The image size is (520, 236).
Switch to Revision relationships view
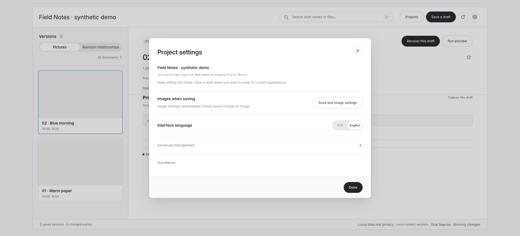[x=101, y=47]
